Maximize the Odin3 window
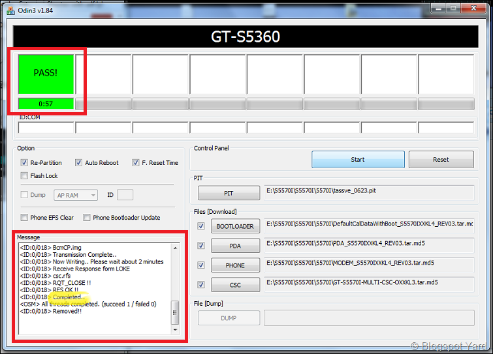493x354 pixels. 453,8
